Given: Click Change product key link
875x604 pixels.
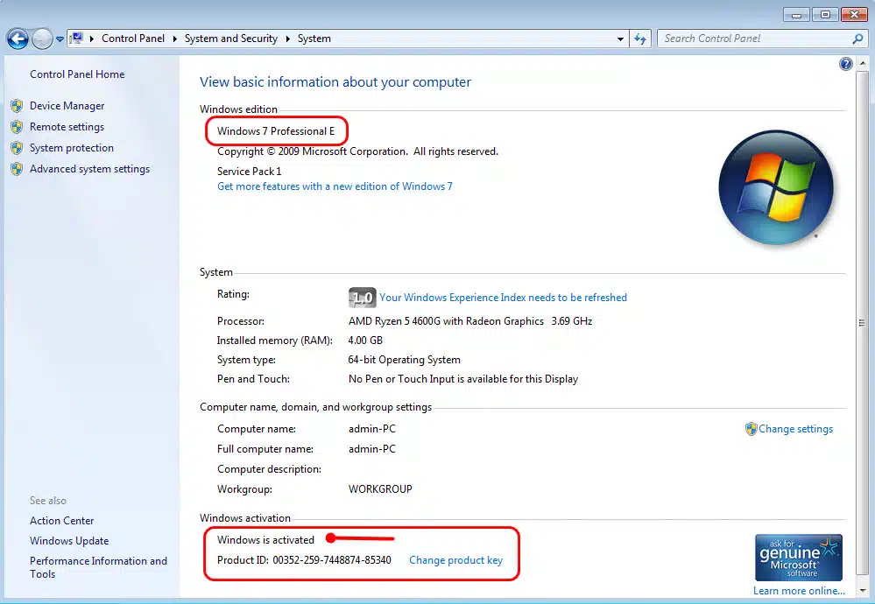Looking at the screenshot, I should tap(456, 560).
